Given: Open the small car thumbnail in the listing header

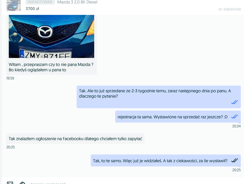Looking at the screenshot, I should [x=13, y=6].
